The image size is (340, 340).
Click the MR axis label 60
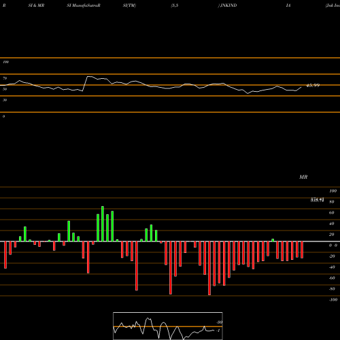click(x=332, y=213)
